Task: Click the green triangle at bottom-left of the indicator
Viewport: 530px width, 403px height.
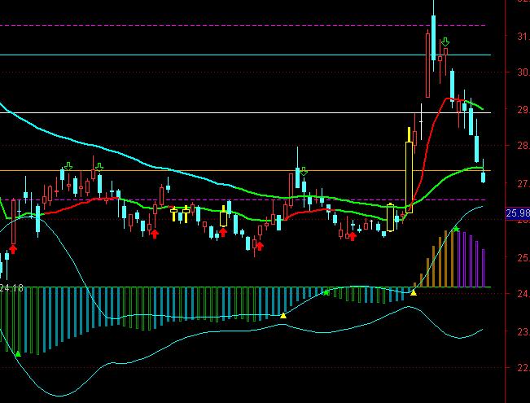Action: pyautogui.click(x=18, y=353)
